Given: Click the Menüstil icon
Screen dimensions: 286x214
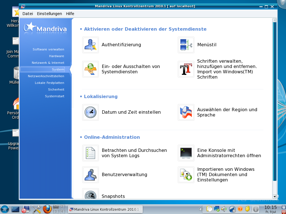Looking at the screenshot, I should pos(186,45).
